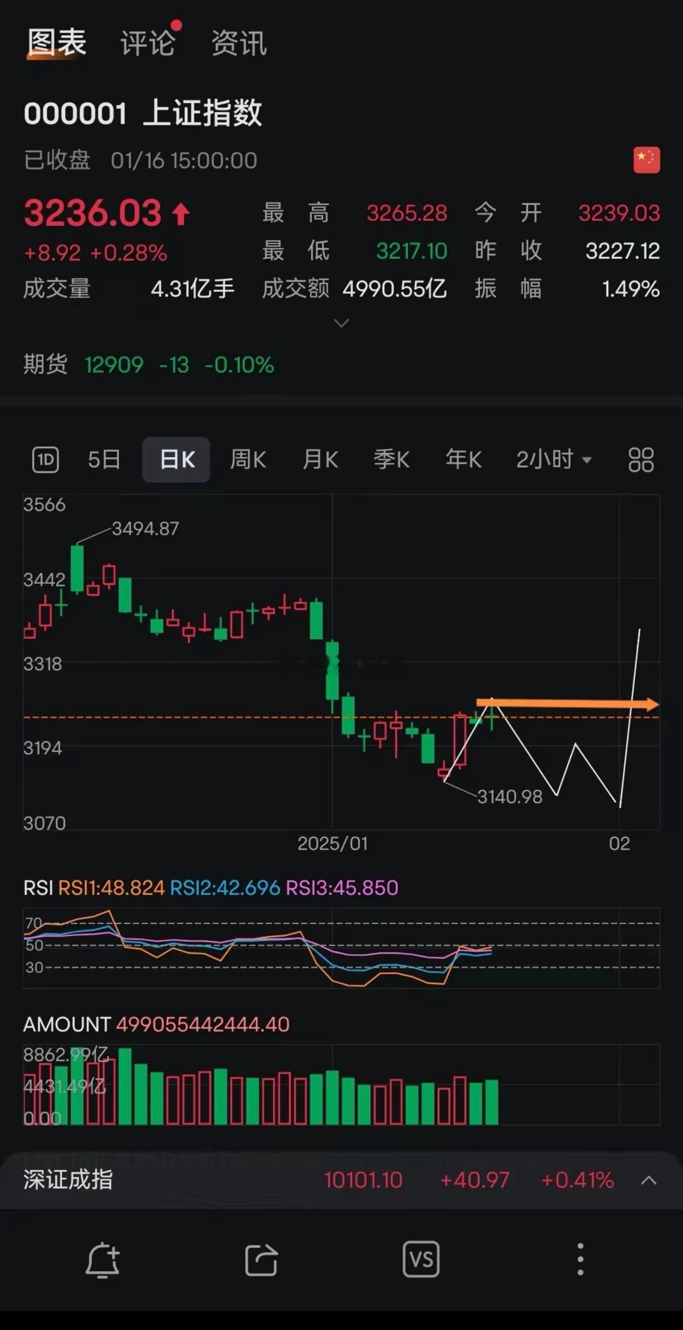683x1330 pixels.
Task: Tap the 深证成指 price 10101.10
Action: point(363,1180)
